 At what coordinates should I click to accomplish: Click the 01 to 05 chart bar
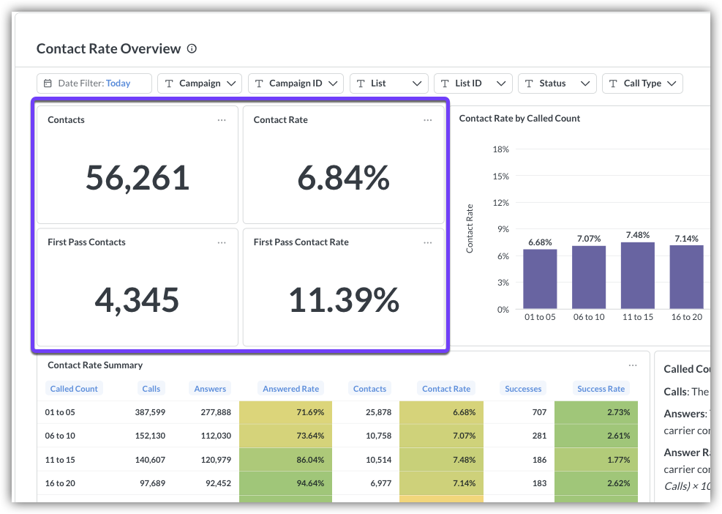[540, 279]
